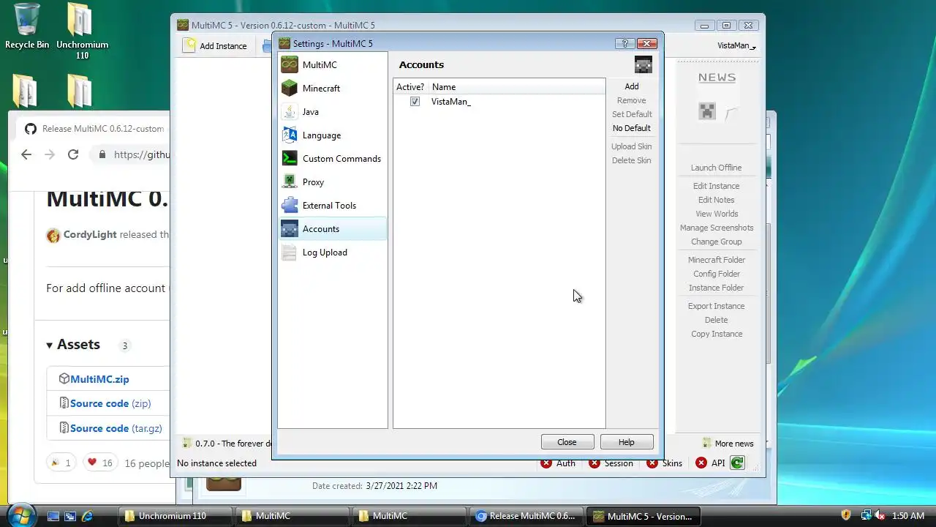The width and height of the screenshot is (936, 527).
Task: Click the Add account button
Action: (x=632, y=86)
